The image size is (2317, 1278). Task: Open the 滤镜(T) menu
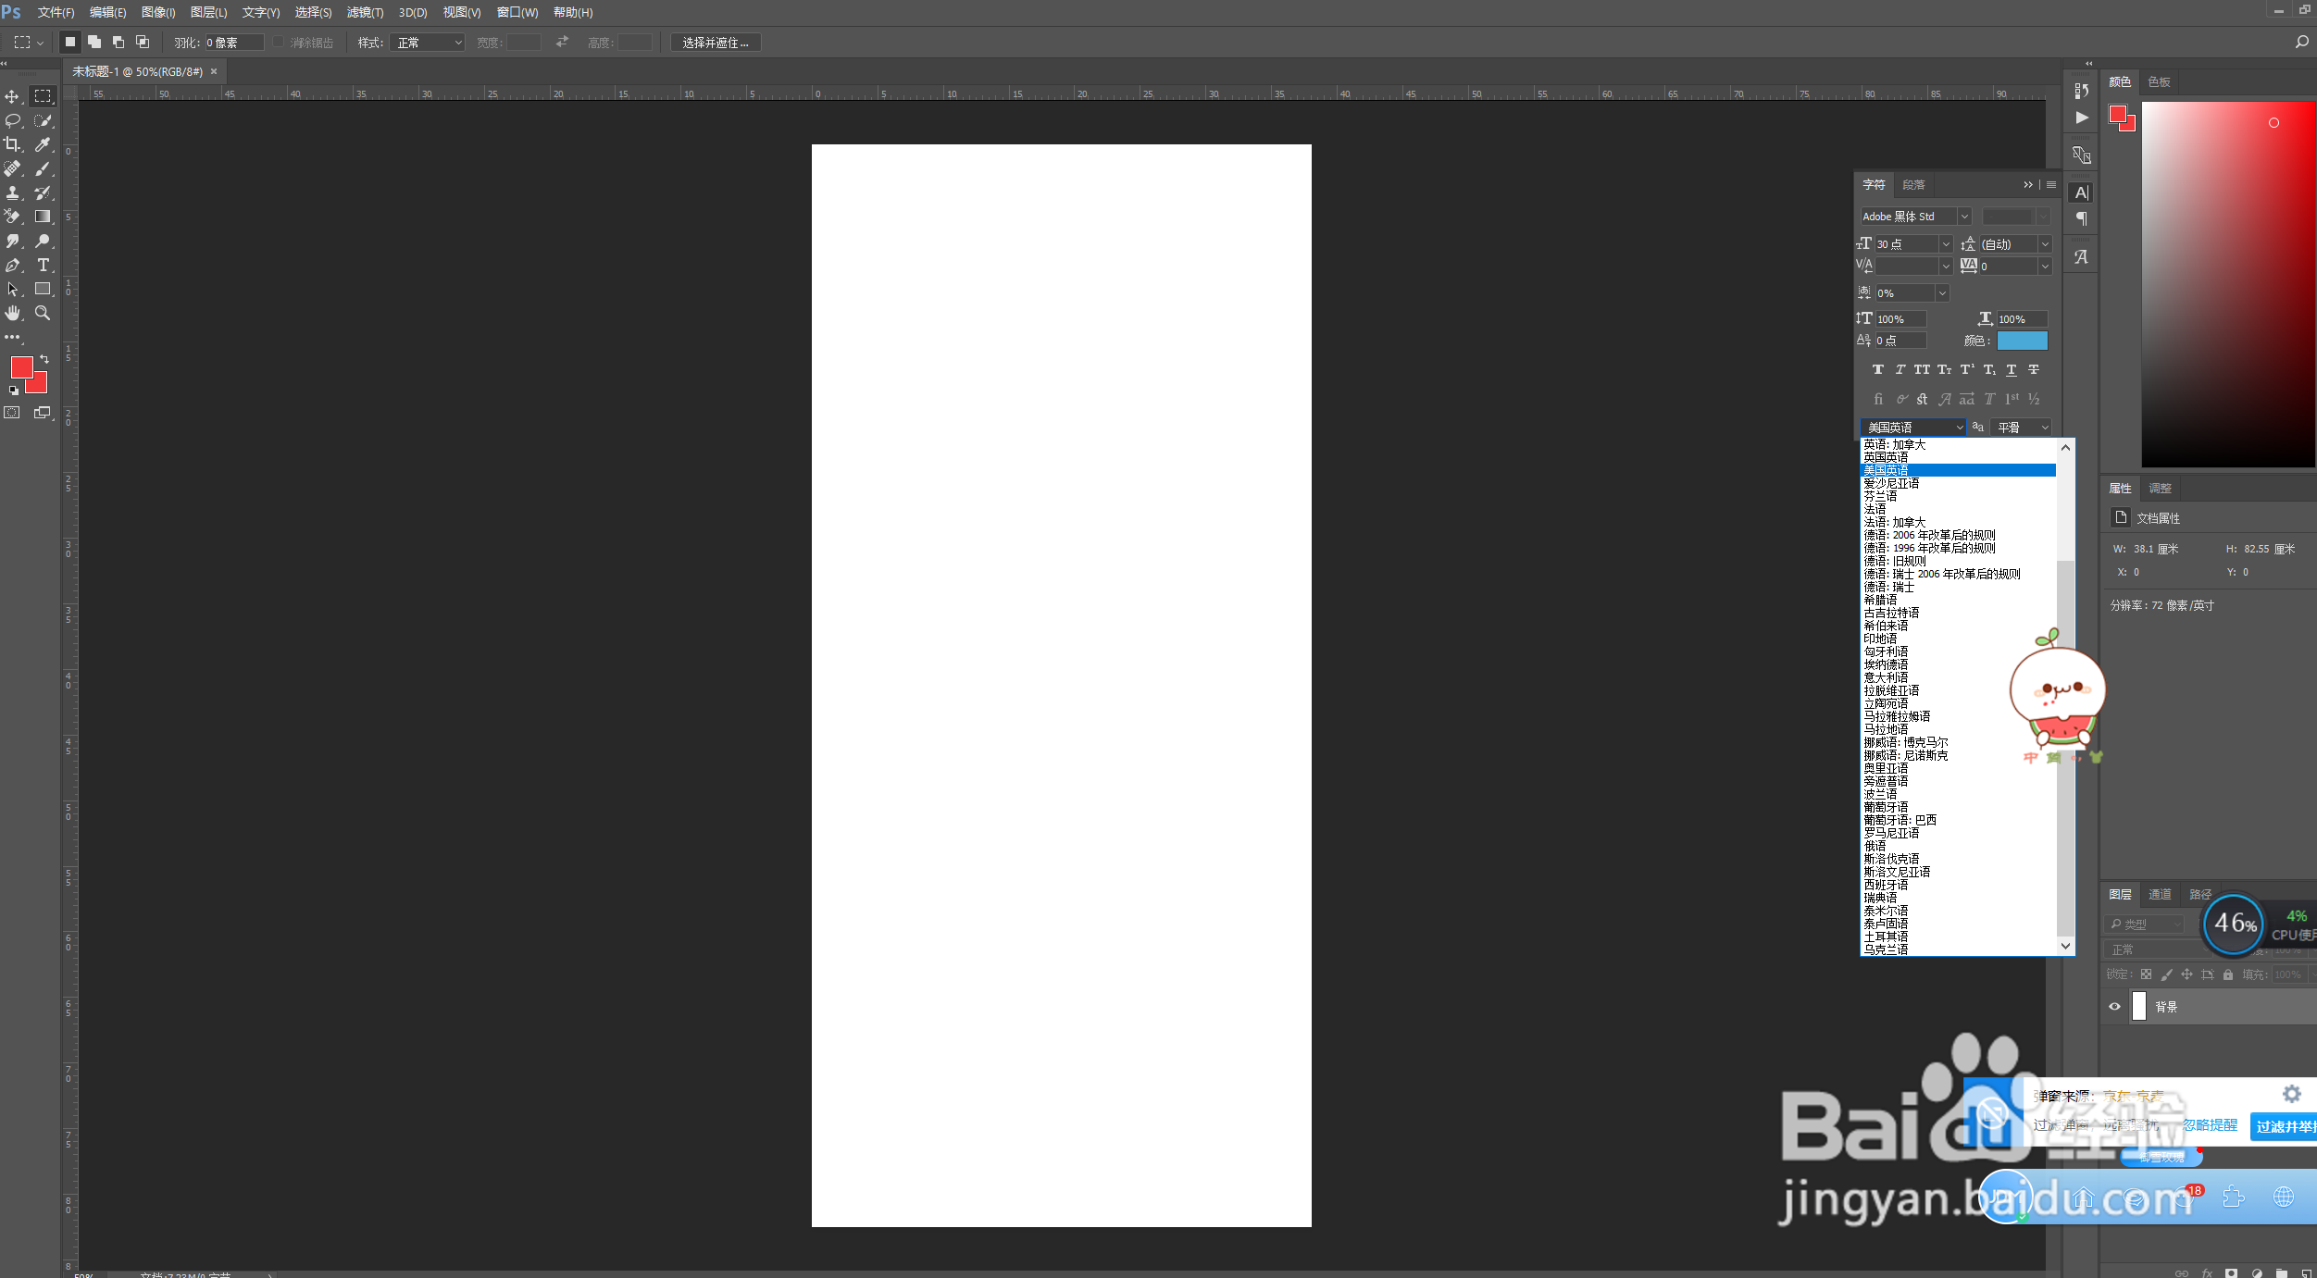tap(365, 12)
